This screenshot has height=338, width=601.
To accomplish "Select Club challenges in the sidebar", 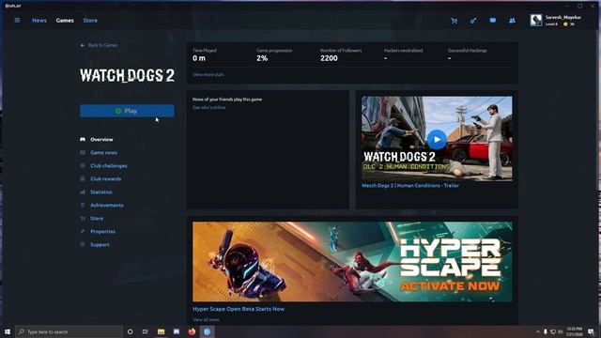I will click(x=109, y=165).
